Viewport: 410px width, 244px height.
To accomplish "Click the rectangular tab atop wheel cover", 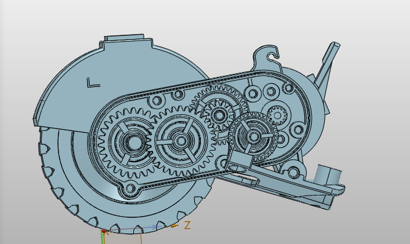I will click(124, 38).
